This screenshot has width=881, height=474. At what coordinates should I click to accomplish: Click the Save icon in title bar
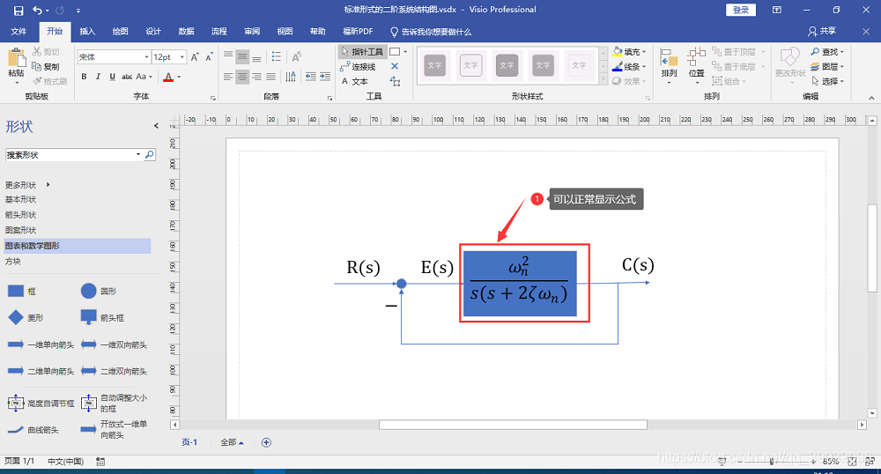[x=19, y=10]
